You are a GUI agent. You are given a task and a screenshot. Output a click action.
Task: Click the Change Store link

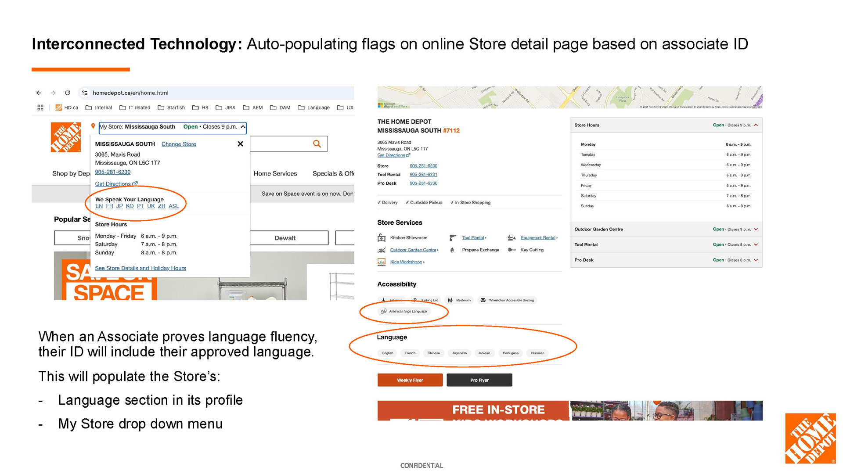click(x=179, y=144)
